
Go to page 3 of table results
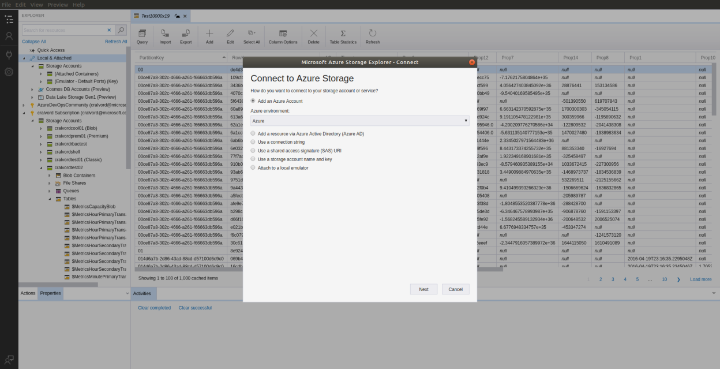[x=613, y=279]
